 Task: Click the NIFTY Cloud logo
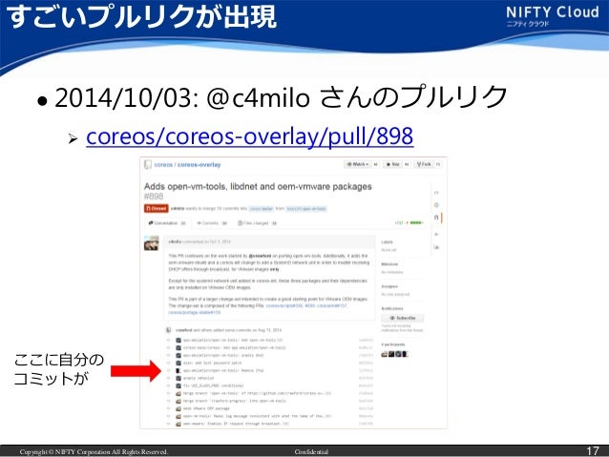pos(553,15)
